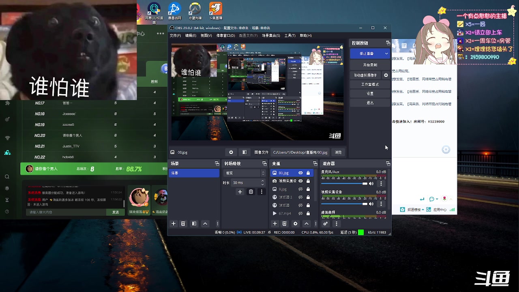Show the 浏览器 2 source via eye

tap(300, 198)
